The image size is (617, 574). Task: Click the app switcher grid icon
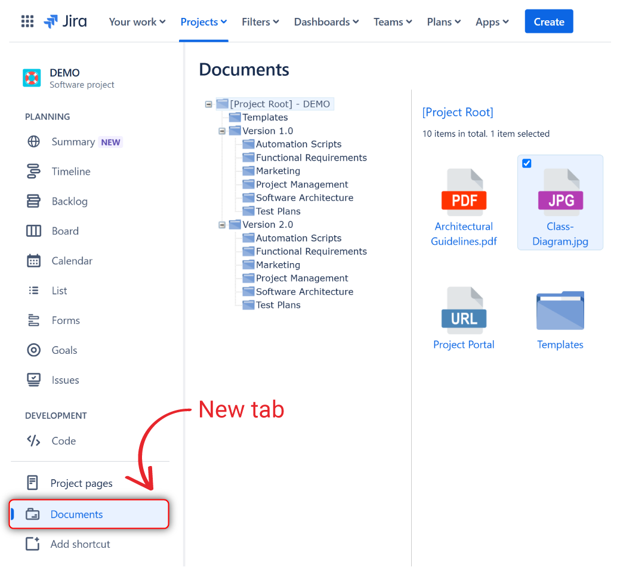tap(26, 21)
